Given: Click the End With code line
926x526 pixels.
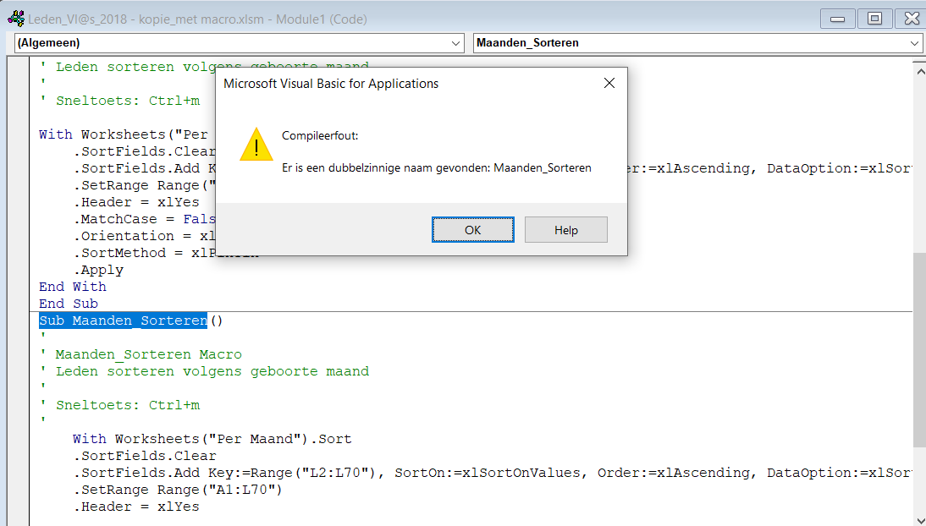Looking at the screenshot, I should pyautogui.click(x=73, y=287).
